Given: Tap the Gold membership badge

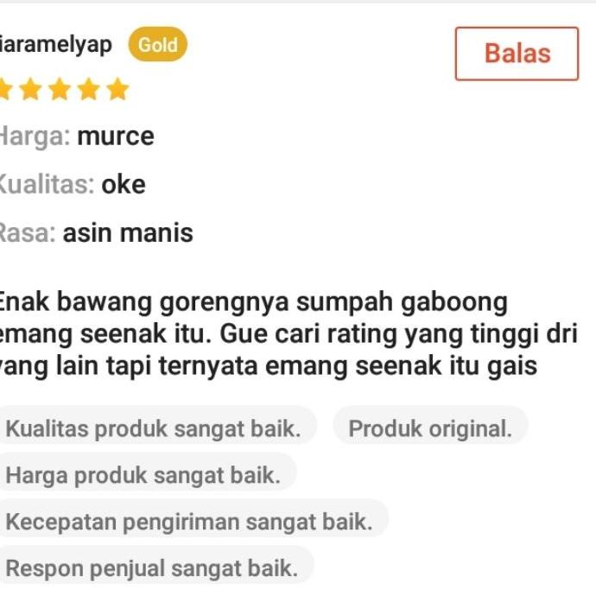Looking at the screenshot, I should (x=158, y=44).
